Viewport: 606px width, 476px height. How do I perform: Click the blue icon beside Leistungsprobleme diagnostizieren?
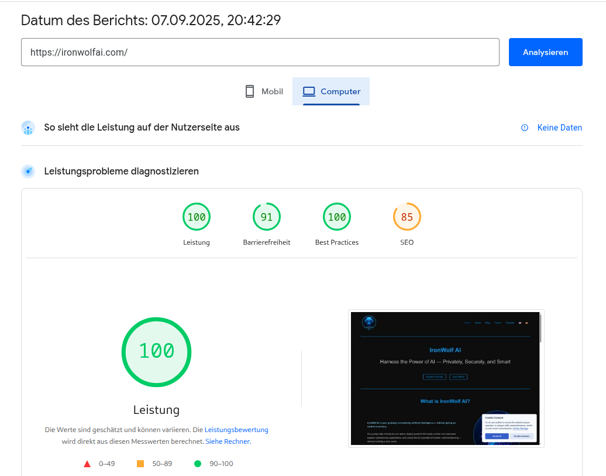coord(28,172)
